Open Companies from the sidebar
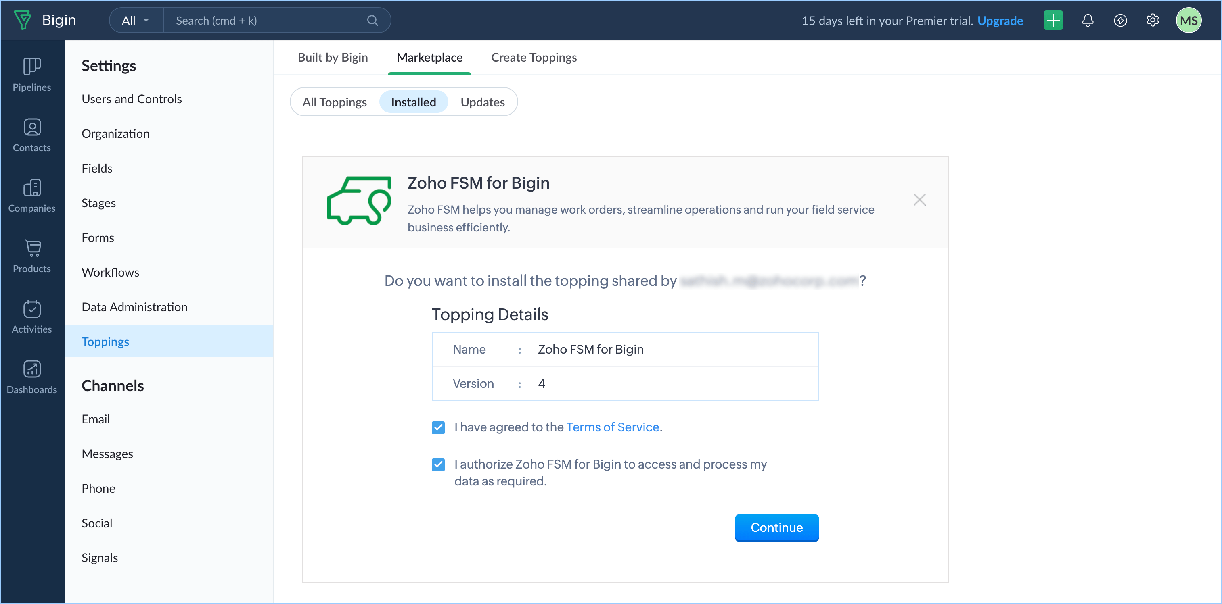The height and width of the screenshot is (604, 1222). tap(32, 195)
